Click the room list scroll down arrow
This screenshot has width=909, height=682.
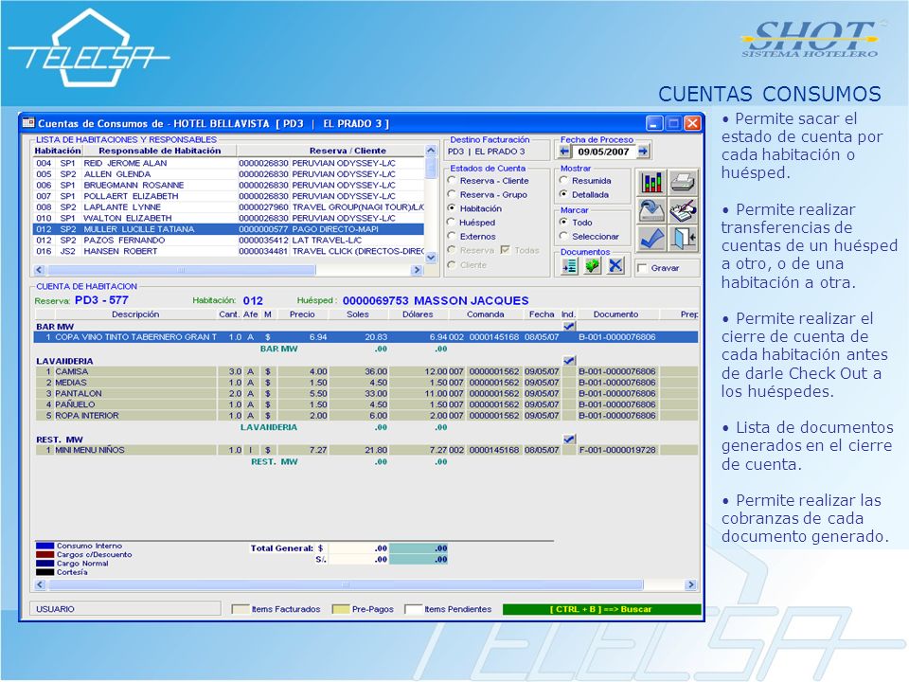coord(431,258)
